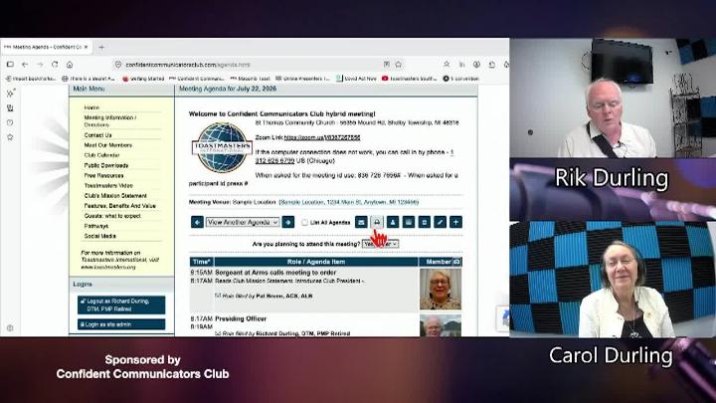Click the reader view icon in address bar
Image resolution: width=716 pixels, height=403 pixels.
[387, 65]
